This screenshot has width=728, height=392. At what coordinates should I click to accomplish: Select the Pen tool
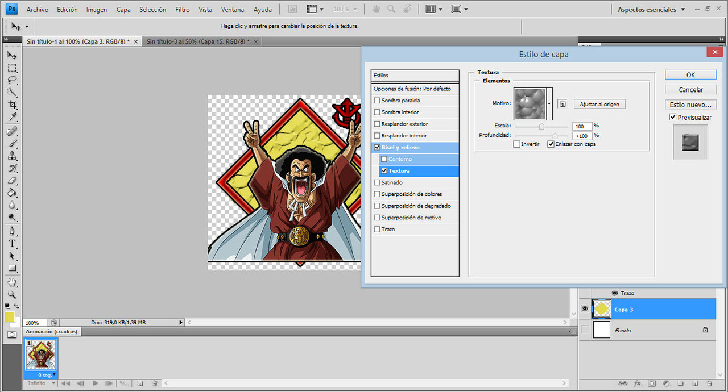click(12, 231)
